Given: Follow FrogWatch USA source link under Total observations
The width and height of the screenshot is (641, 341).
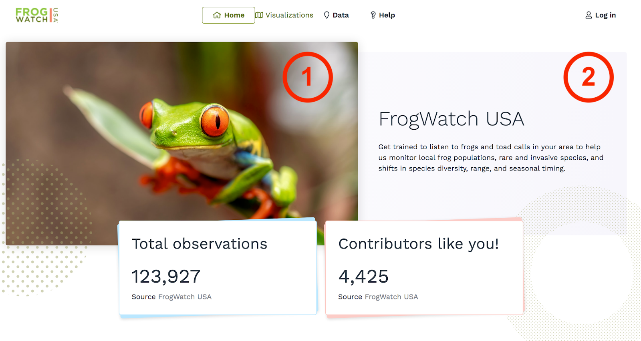Looking at the screenshot, I should (x=185, y=297).
